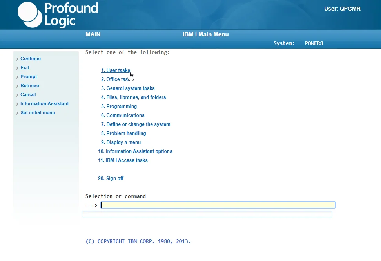Focus the Selection or command input field
The image size is (381, 261).
click(x=218, y=205)
